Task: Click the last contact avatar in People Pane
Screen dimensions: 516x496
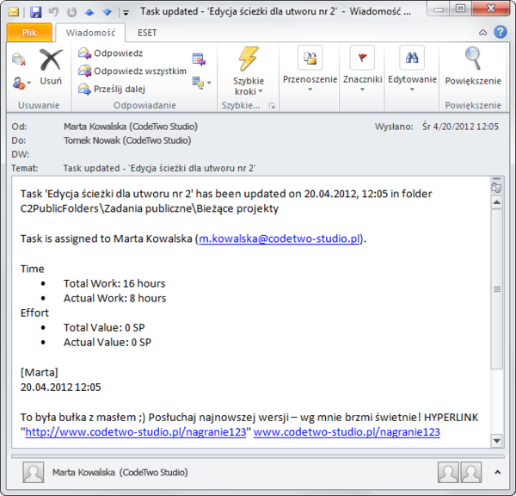Action: coord(471,472)
